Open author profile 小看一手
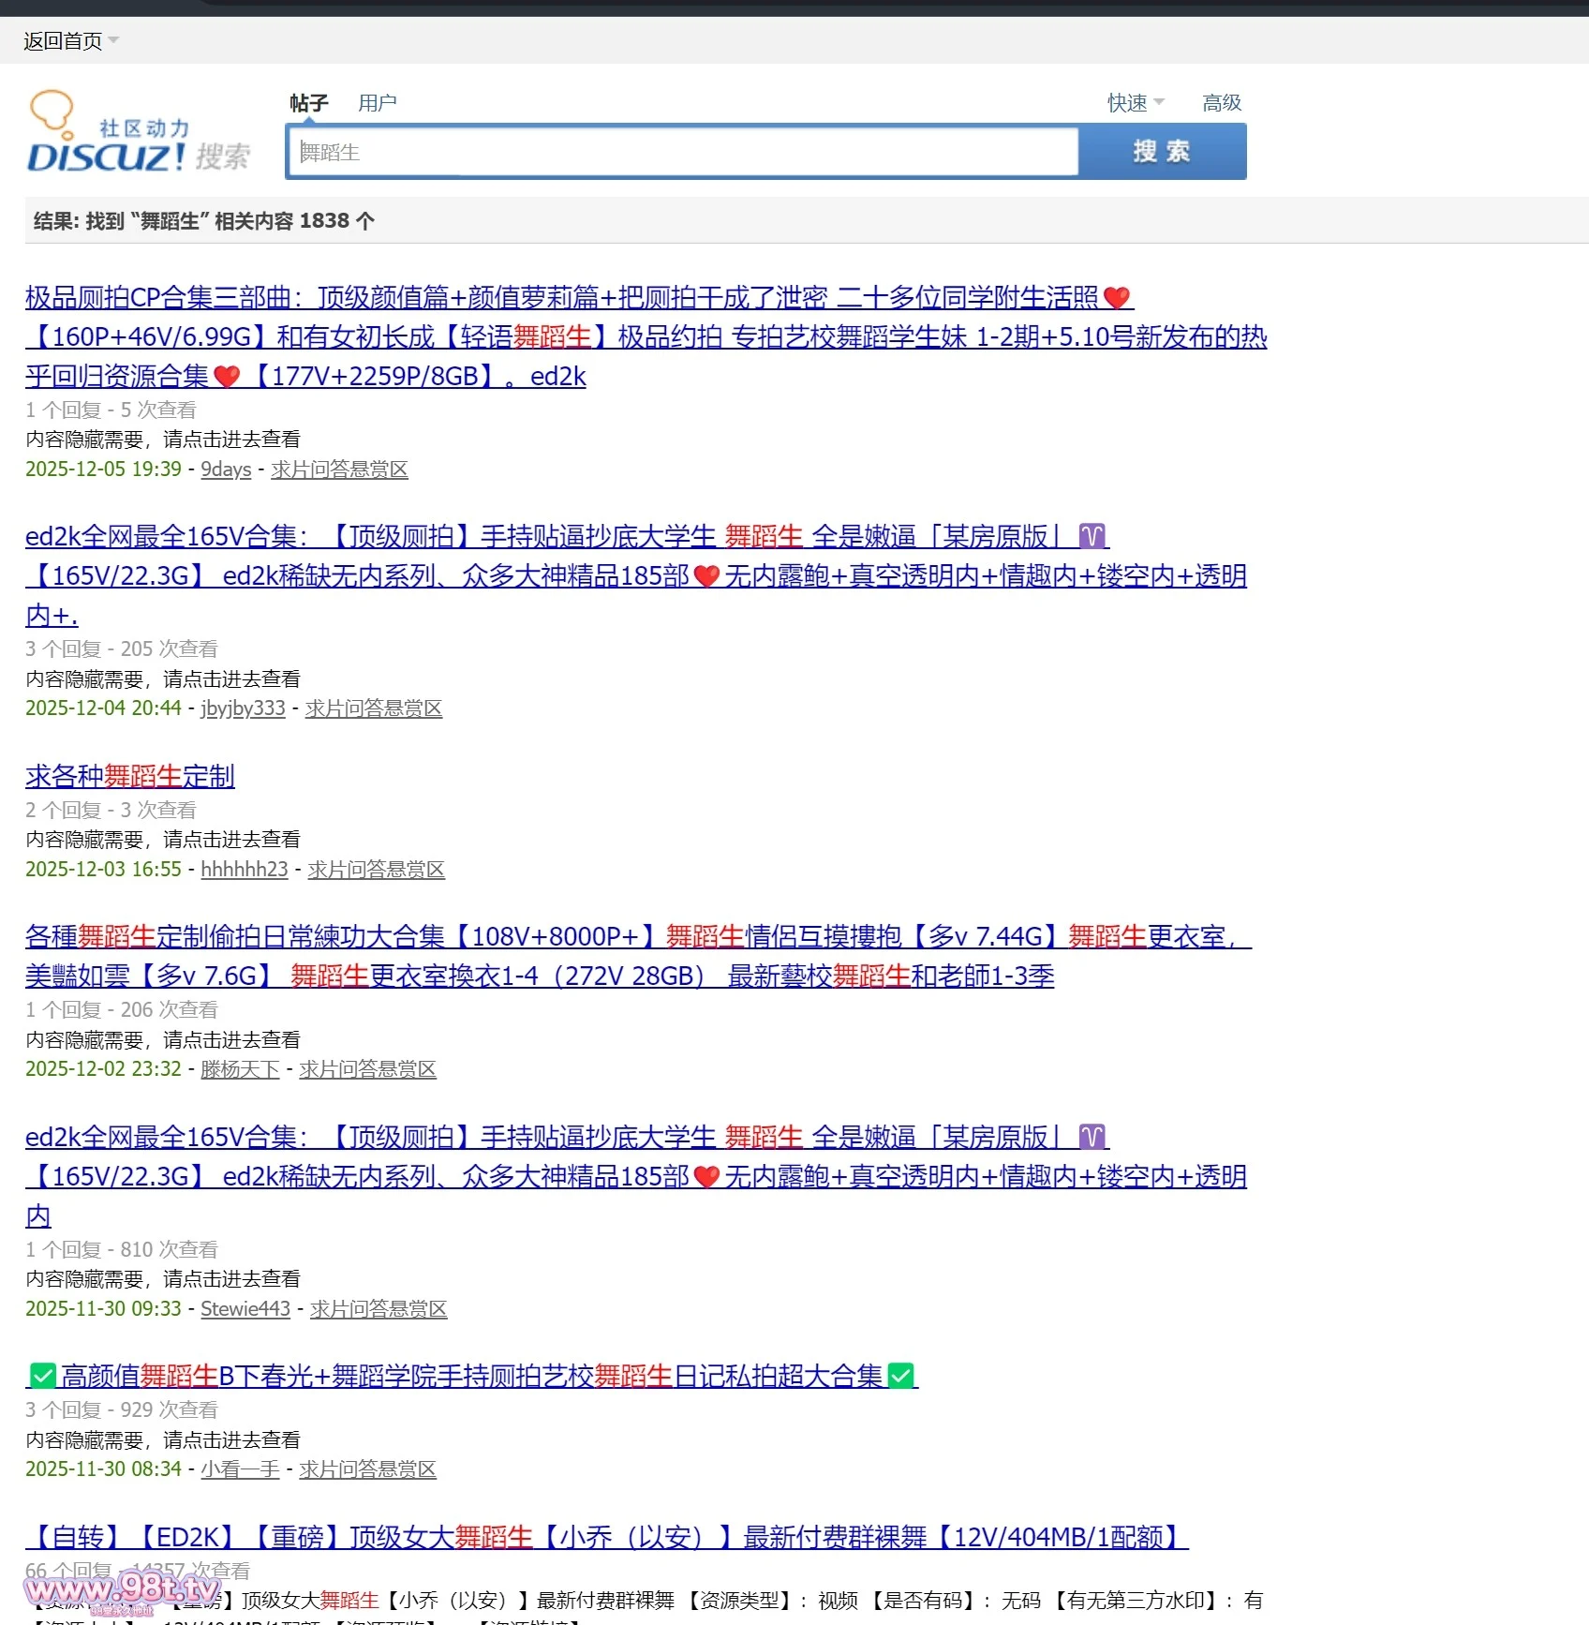The image size is (1589, 1625). pos(240,1469)
